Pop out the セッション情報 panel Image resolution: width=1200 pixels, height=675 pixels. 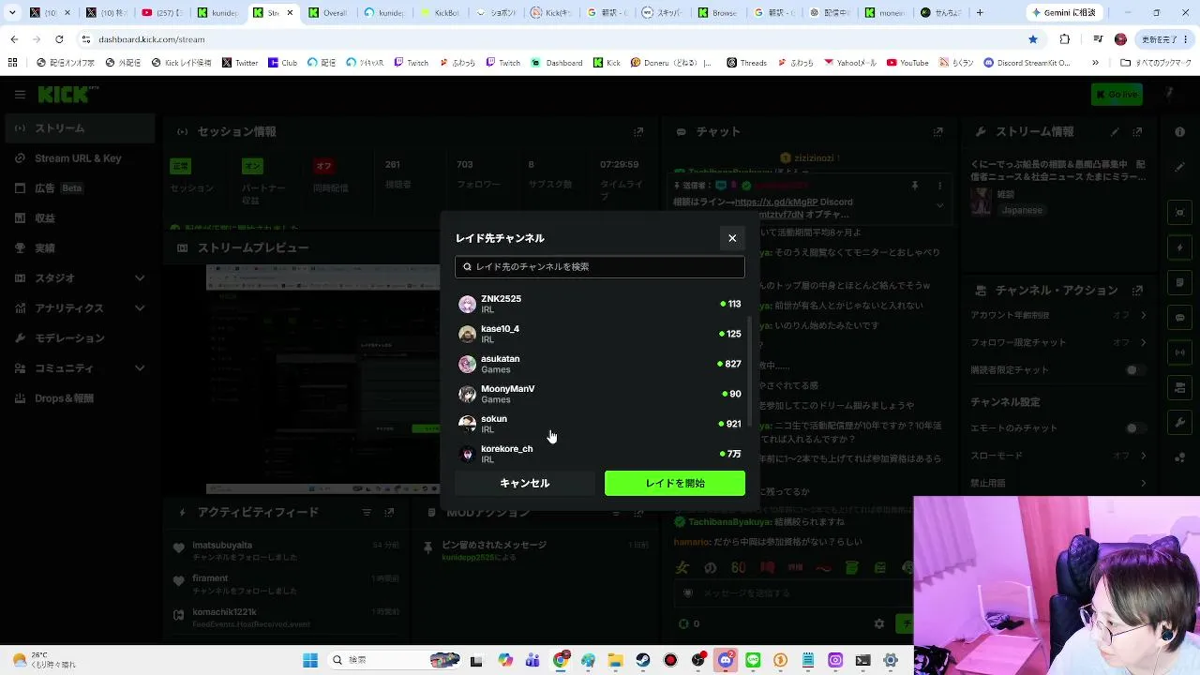click(x=638, y=132)
